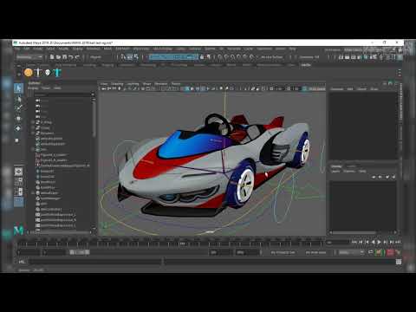Image resolution: width=416 pixels, height=312 pixels.
Task: Create a new empty display layer
Action: (387, 177)
